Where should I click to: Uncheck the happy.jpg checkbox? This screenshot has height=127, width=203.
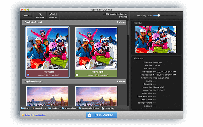28,75
